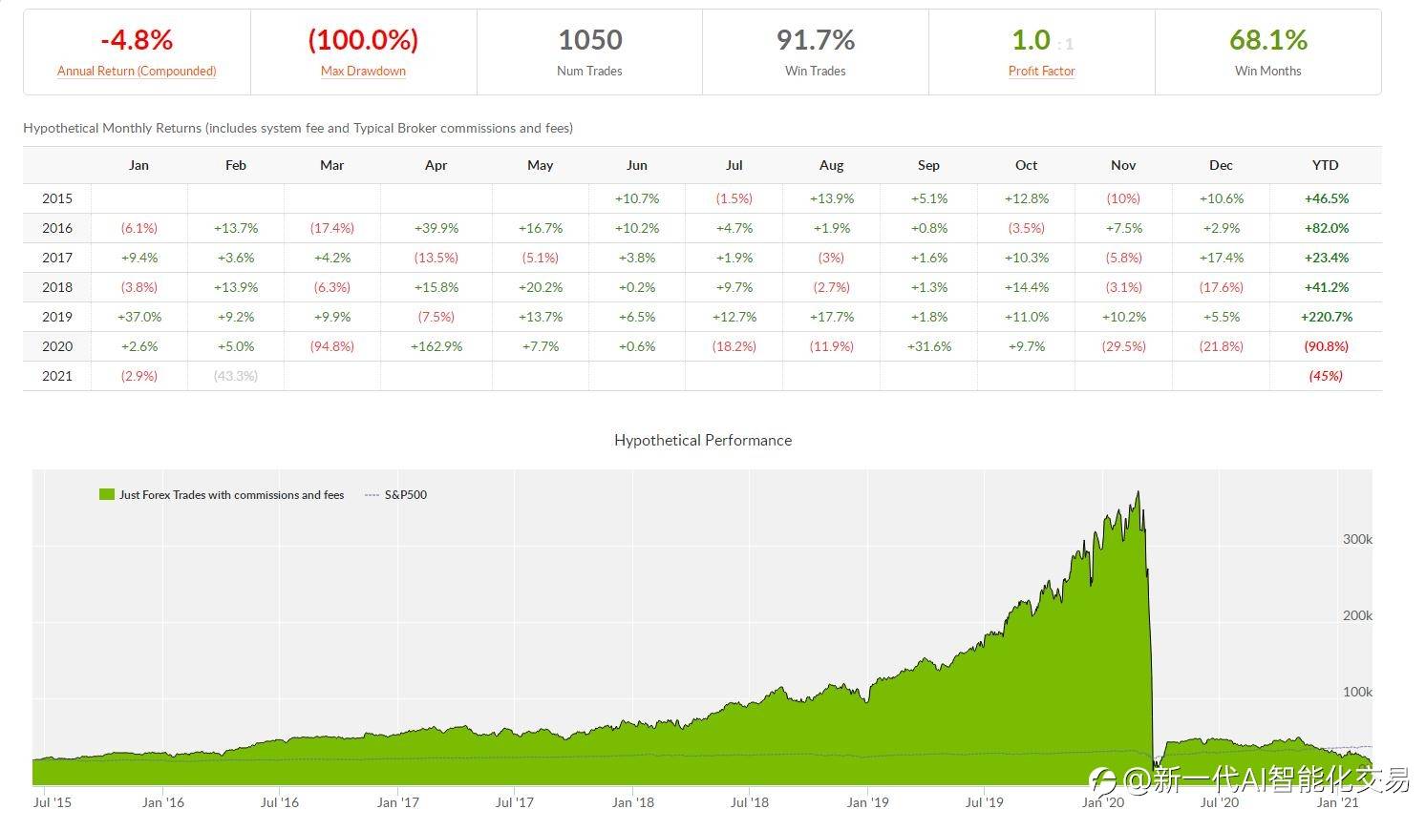Click the Jan '20 x-axis label
1426x830 pixels.
point(1102,802)
